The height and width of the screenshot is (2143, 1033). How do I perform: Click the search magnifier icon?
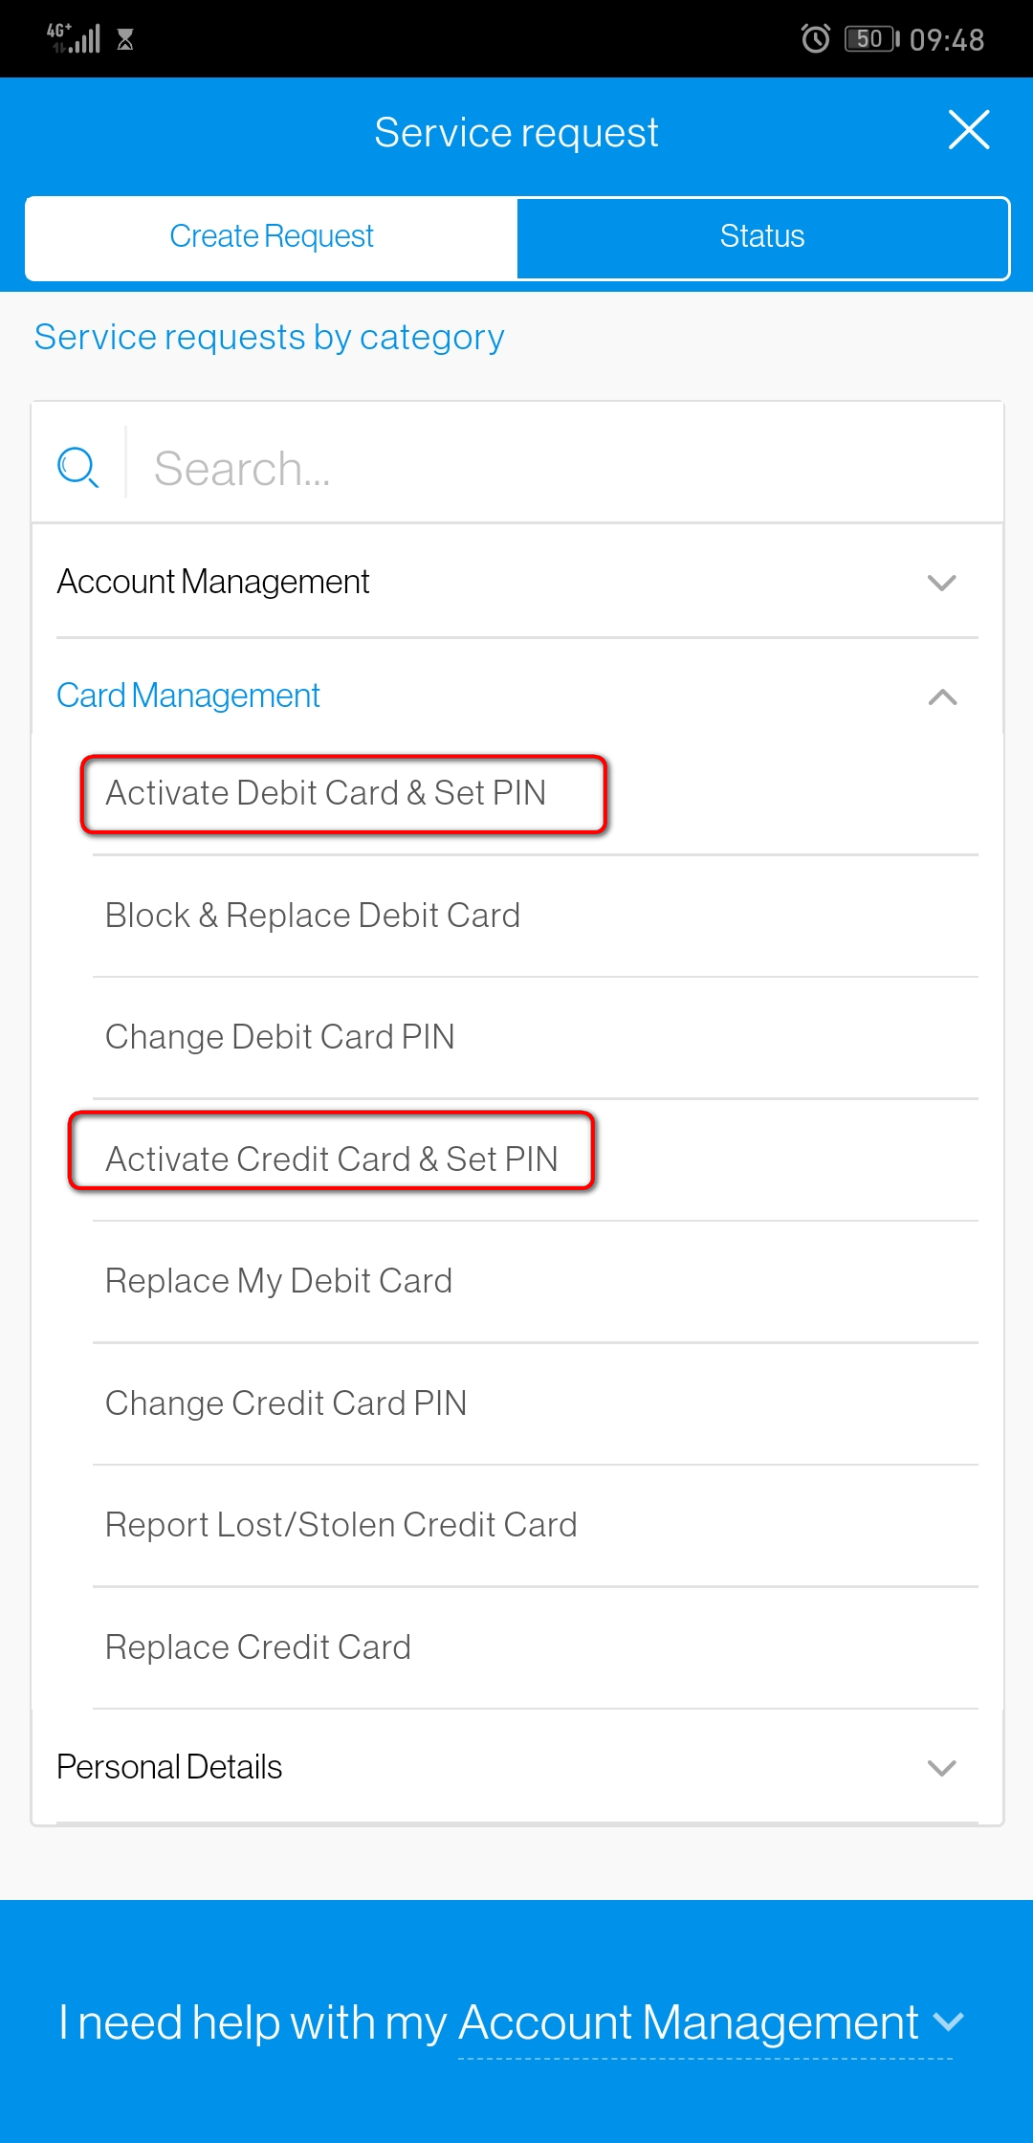coord(77,468)
